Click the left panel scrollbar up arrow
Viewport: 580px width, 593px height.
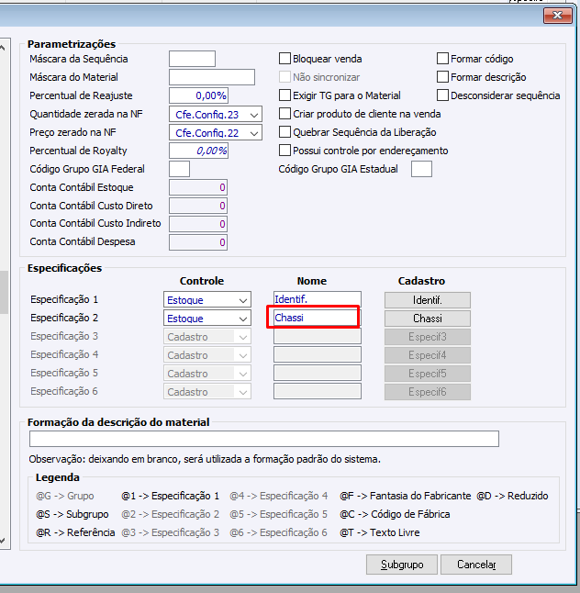(x=3, y=48)
